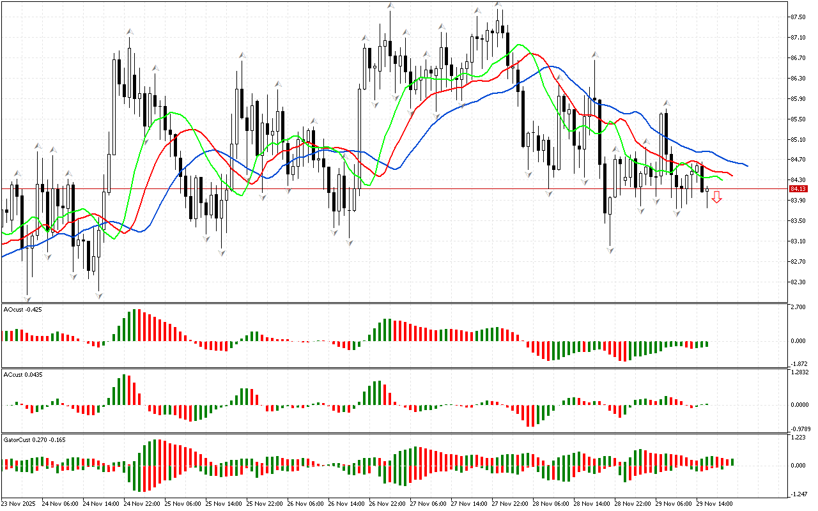Click the 82.30 price scale label
This screenshot has width=818, height=511.
(798, 282)
